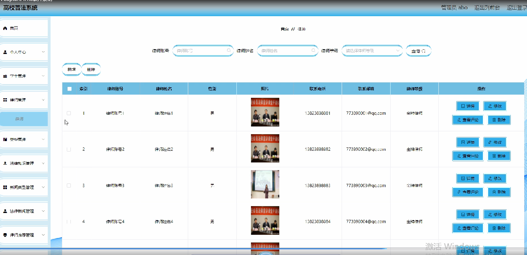
Task: Click the email 773890001@qq.com cell
Action: (366, 113)
